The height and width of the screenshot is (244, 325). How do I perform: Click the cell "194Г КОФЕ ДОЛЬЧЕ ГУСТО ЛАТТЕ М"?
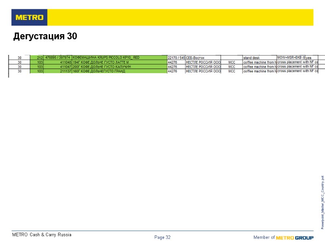tap(119, 62)
